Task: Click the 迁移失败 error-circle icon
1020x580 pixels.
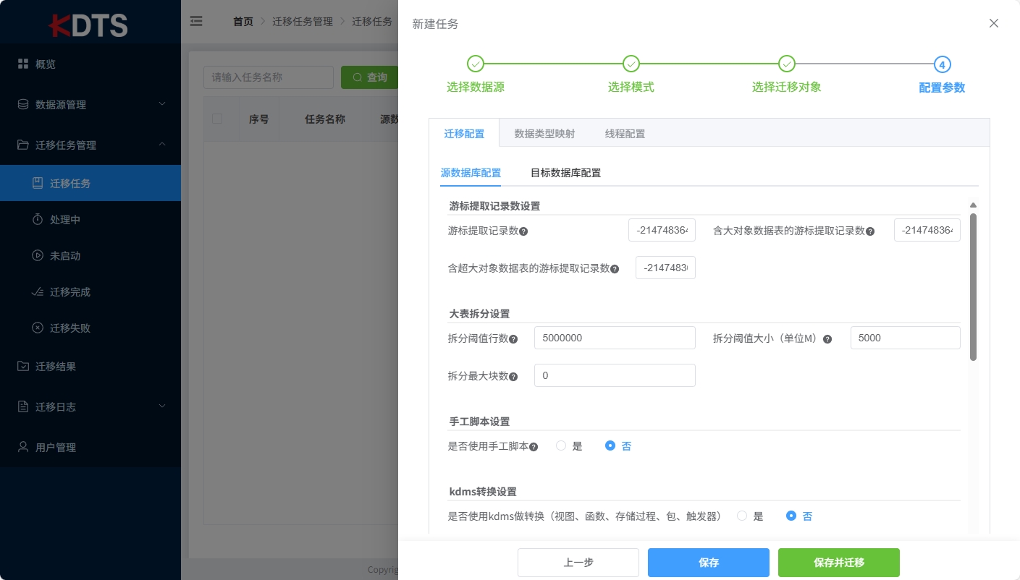Action: click(38, 328)
